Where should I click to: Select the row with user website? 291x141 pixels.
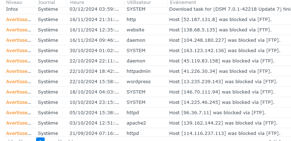[147, 30]
